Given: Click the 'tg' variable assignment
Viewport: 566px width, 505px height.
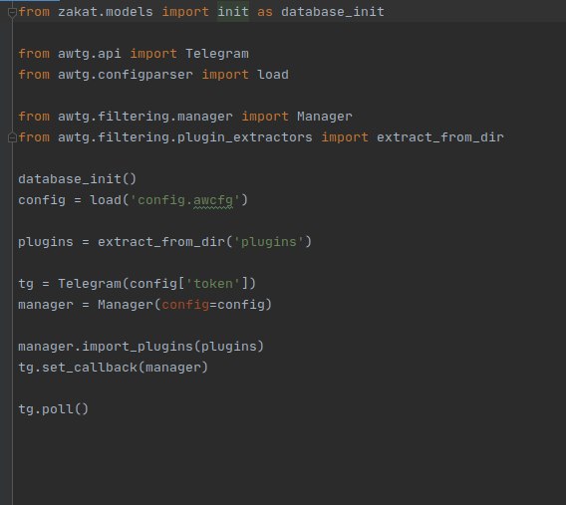Looking at the screenshot, I should pos(26,284).
